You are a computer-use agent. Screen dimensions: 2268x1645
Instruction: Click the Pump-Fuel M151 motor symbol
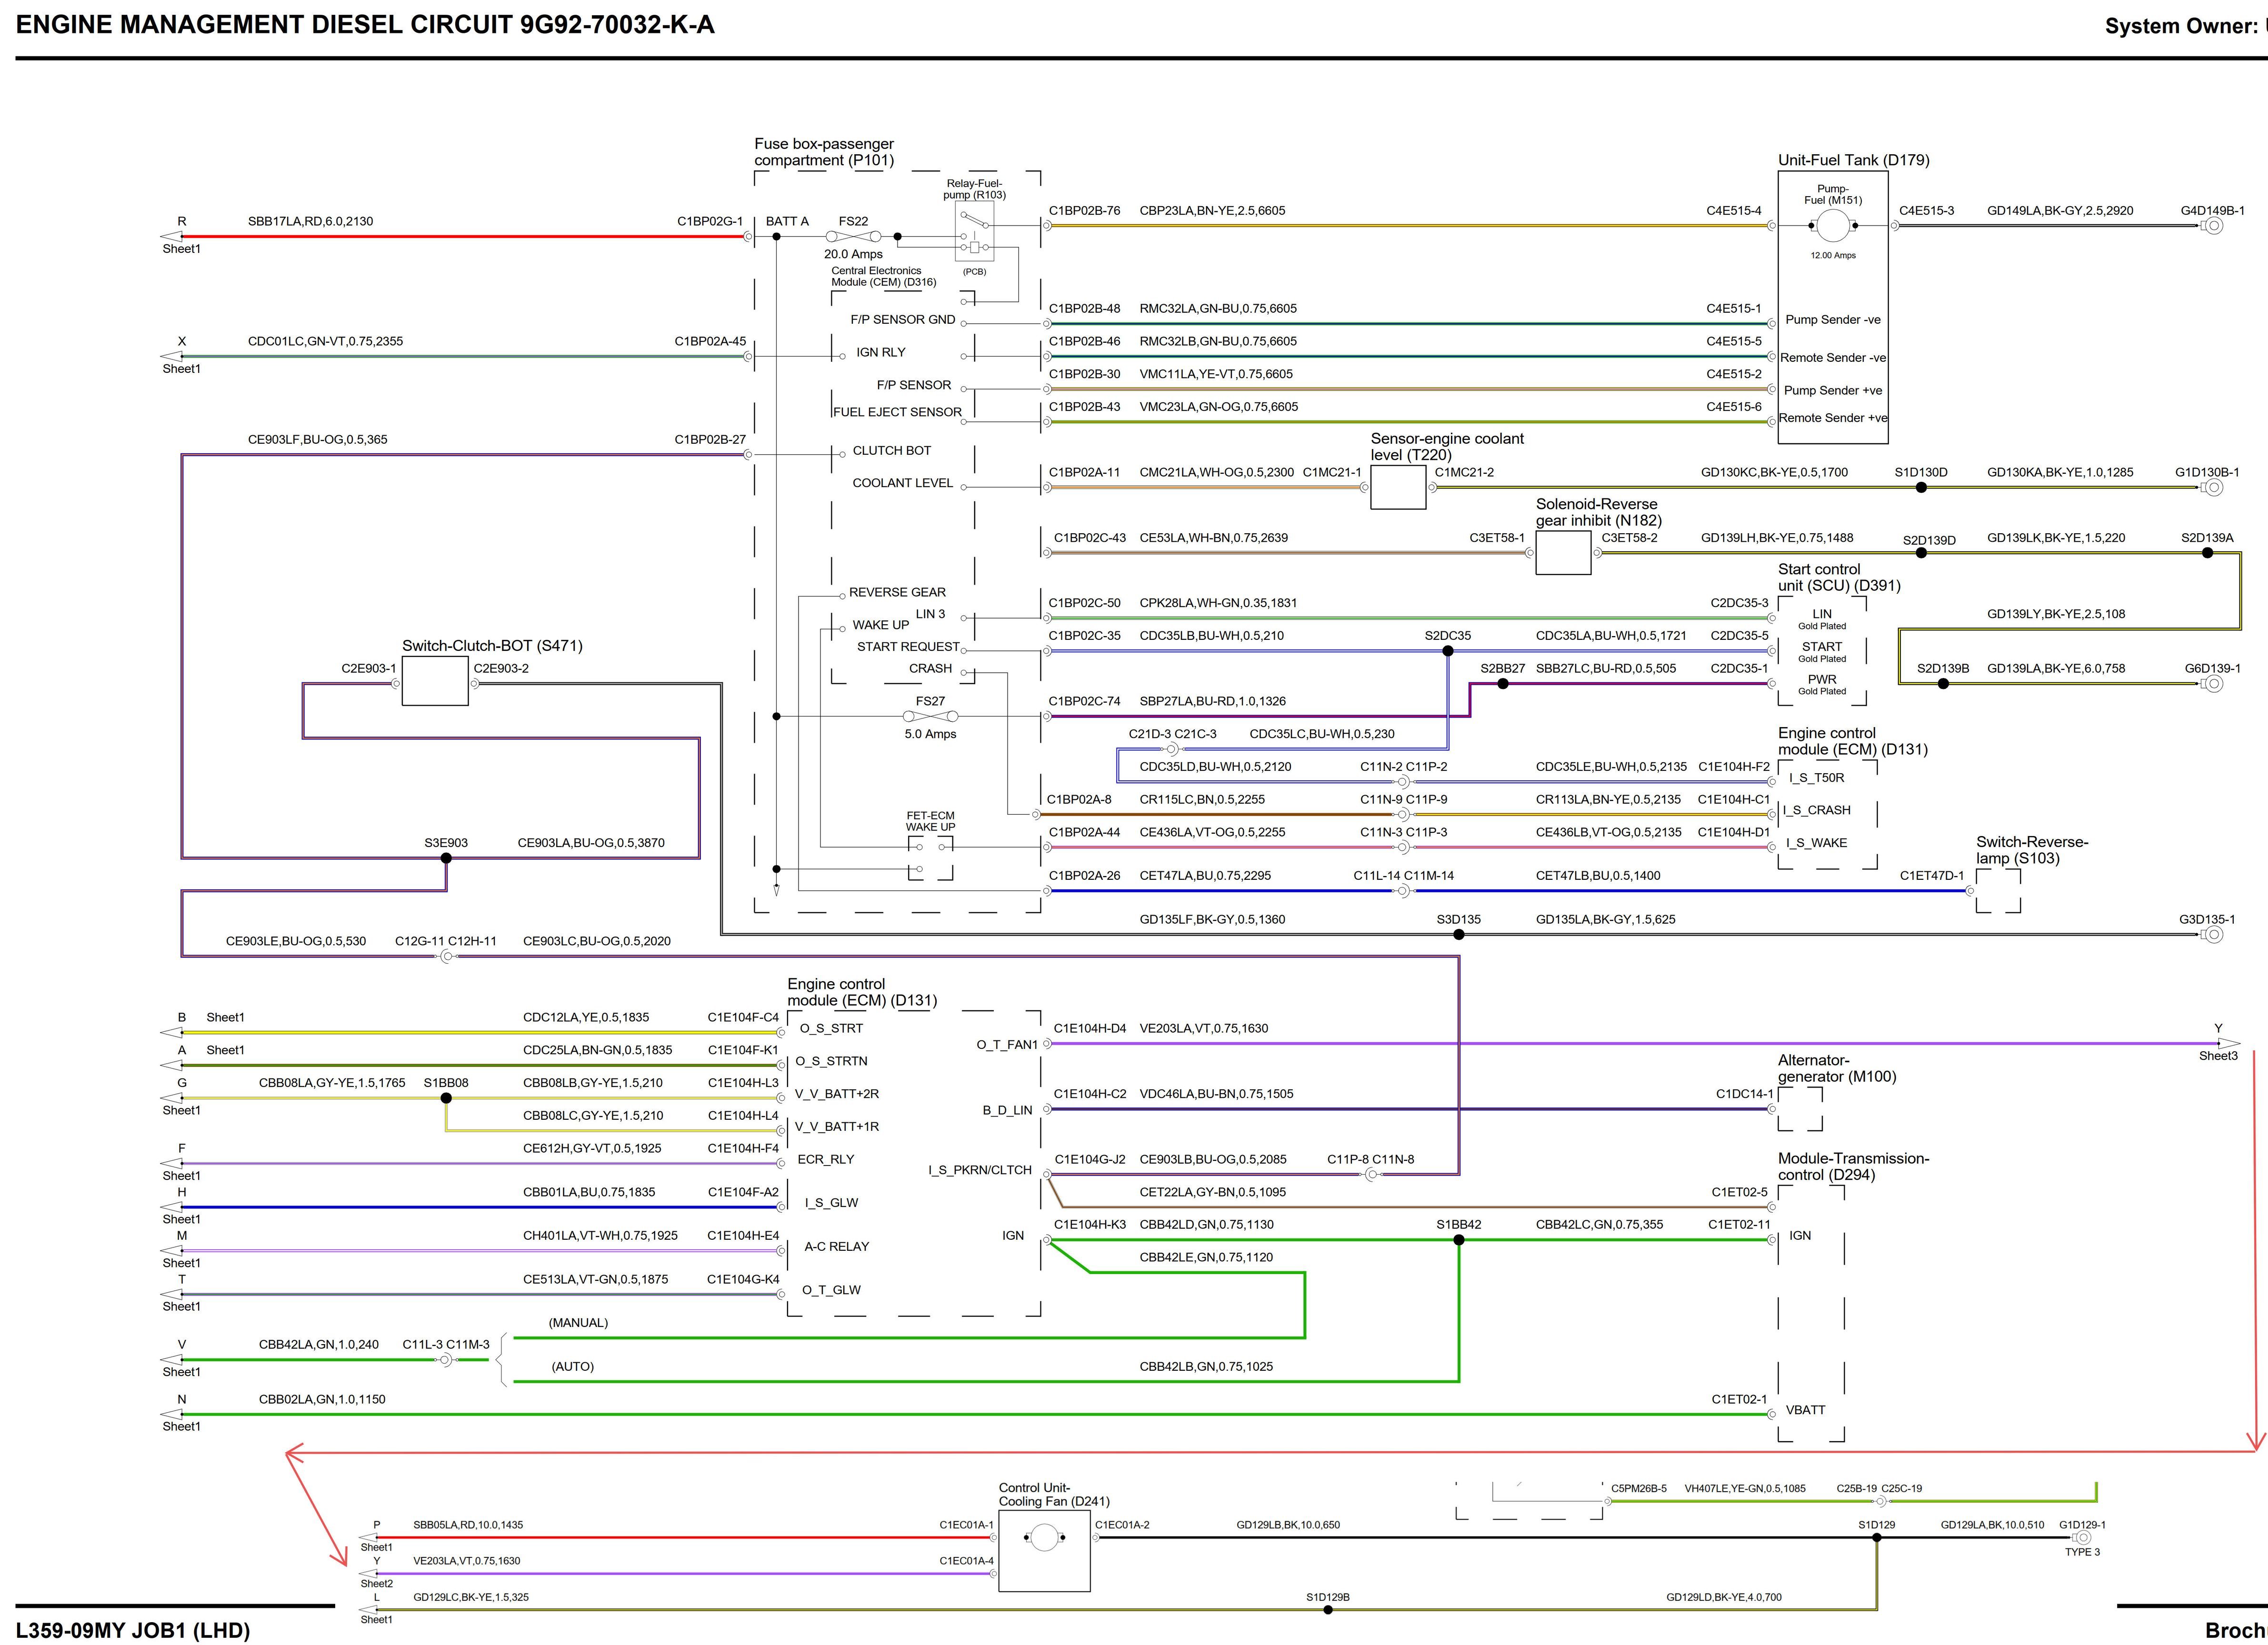(1832, 226)
